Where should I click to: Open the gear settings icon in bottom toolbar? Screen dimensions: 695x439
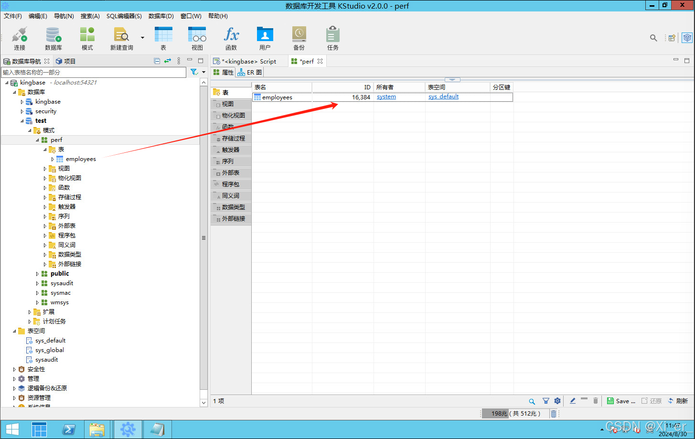click(557, 401)
